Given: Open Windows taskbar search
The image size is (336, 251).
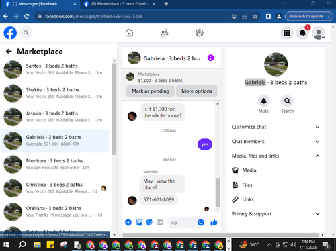Looking at the screenshot, I should coord(22,244).
